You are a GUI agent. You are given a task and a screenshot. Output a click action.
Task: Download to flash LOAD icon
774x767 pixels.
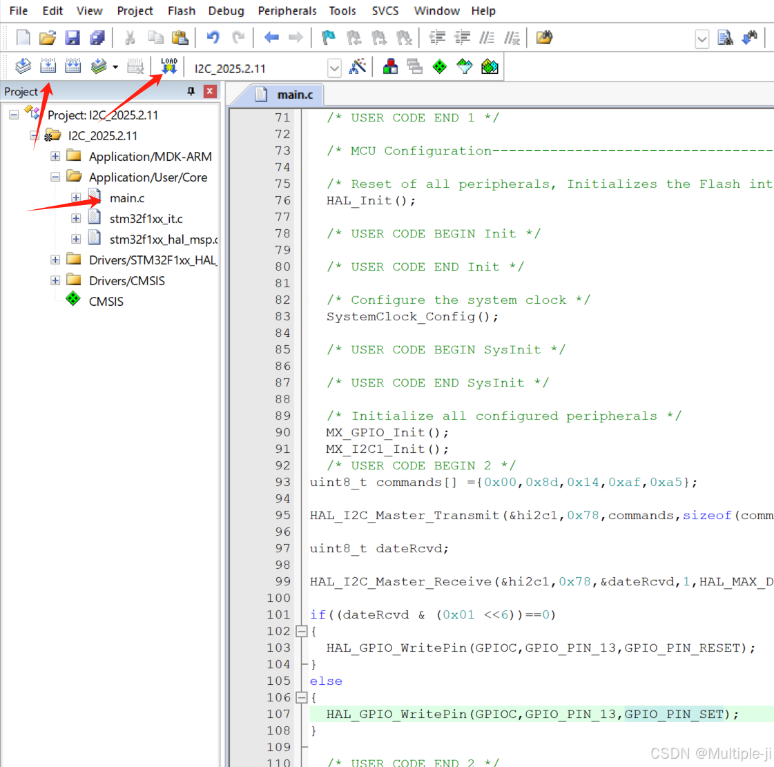pyautogui.click(x=169, y=66)
